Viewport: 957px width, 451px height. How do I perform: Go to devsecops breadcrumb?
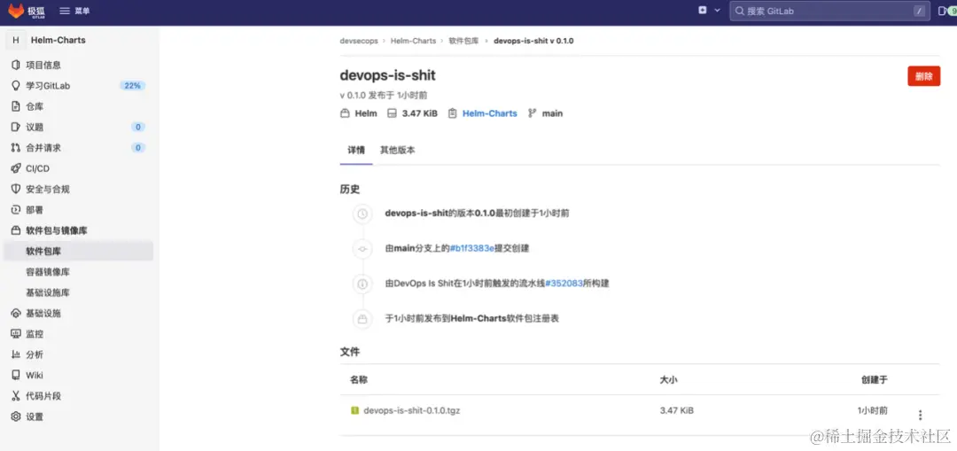358,41
